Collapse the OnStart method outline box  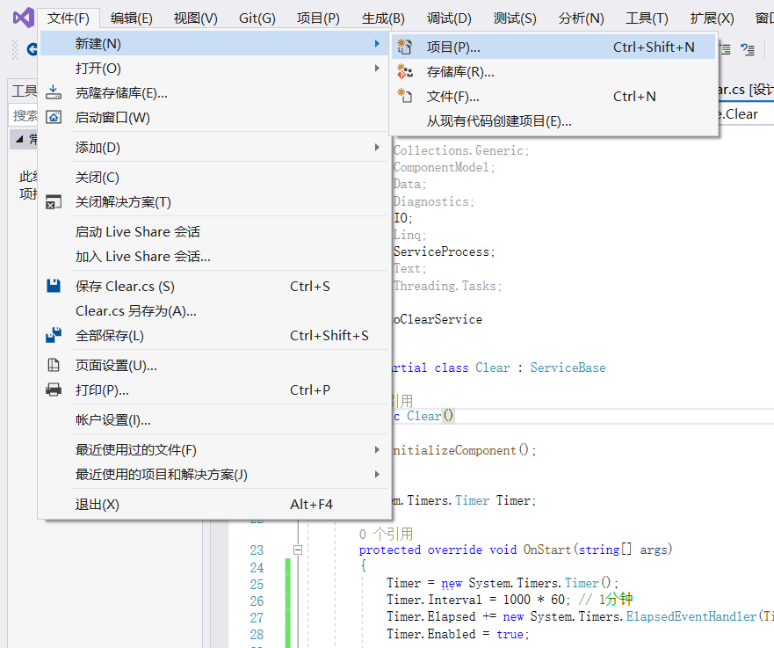pos(298,550)
